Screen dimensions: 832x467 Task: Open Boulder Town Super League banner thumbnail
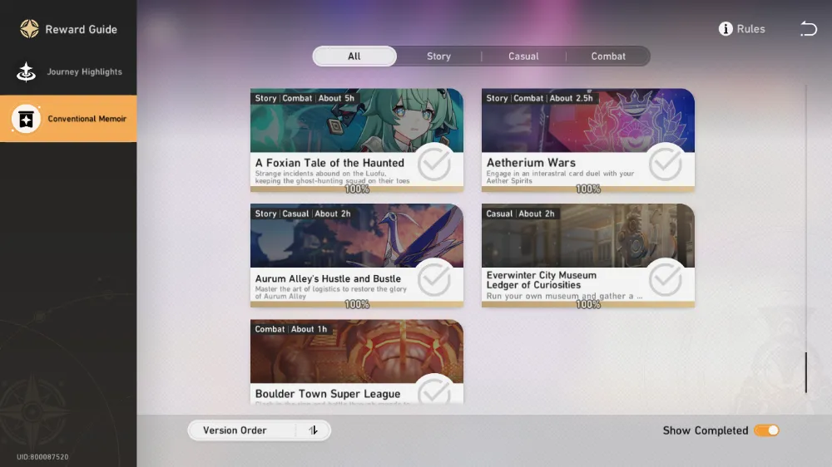[x=357, y=351]
